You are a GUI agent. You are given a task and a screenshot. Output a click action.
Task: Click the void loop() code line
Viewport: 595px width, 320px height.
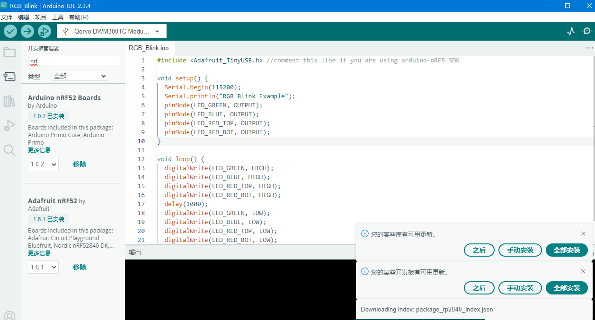click(181, 159)
